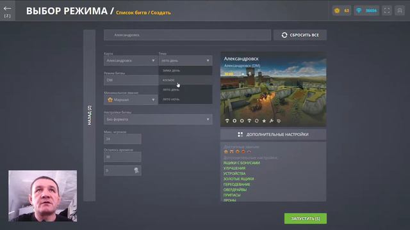Image resolution: width=410 pixels, height=230 pixels.
Task: Click the green Запустить button
Action: tap(306, 218)
